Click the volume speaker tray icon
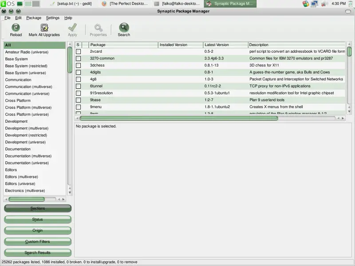 coord(324,4)
